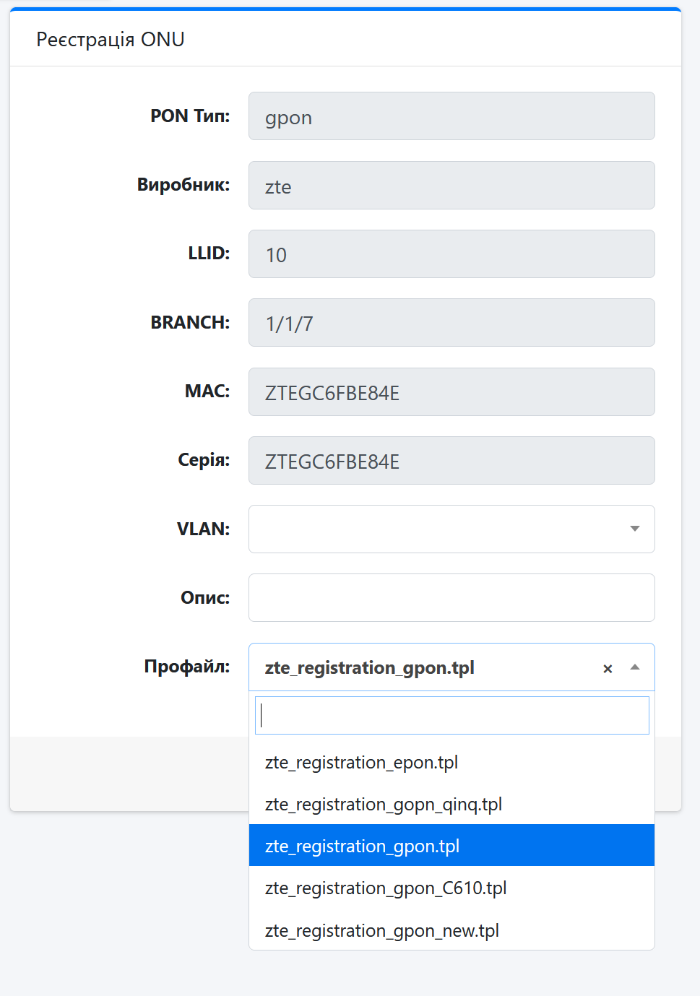Click the Реєстрація ONU card header
Screen dimensions: 700x996
coord(111,40)
